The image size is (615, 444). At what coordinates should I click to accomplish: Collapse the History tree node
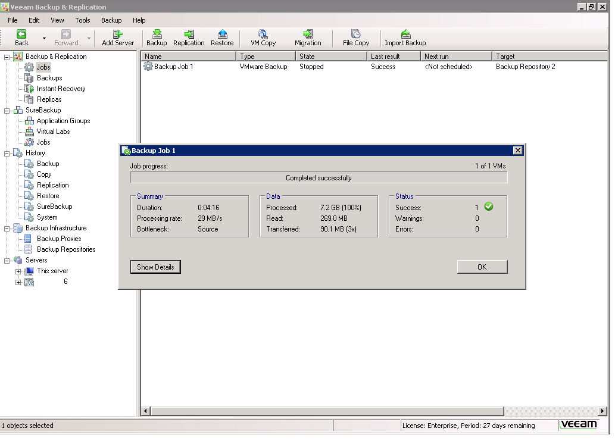[x=7, y=154]
